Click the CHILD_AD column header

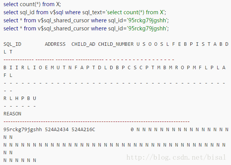[83, 44]
